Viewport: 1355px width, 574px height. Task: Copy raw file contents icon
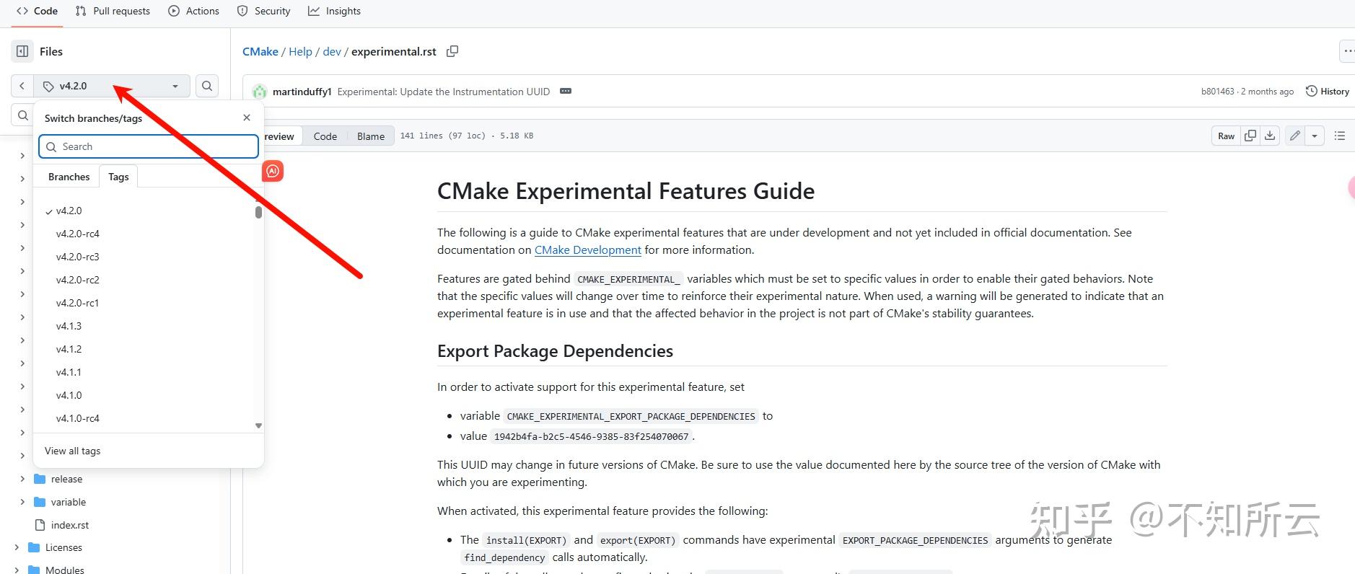click(x=1250, y=136)
